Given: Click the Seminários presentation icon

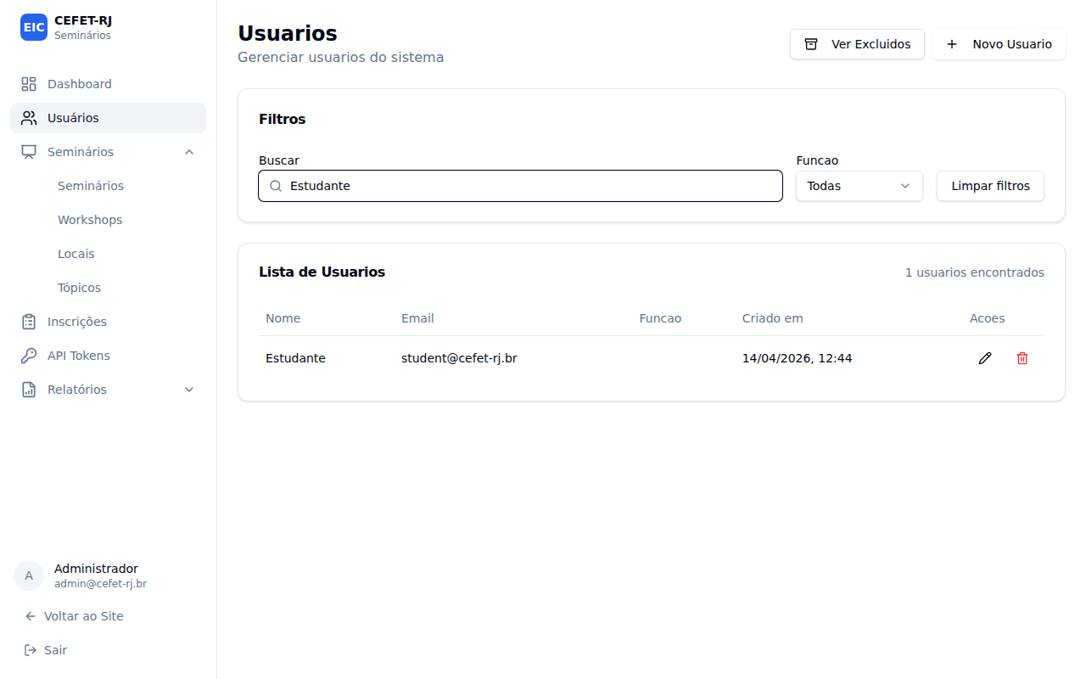Looking at the screenshot, I should coord(29,152).
